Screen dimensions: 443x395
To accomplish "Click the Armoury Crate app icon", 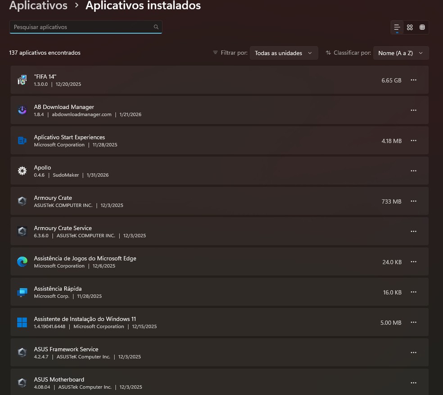I will coord(22,201).
